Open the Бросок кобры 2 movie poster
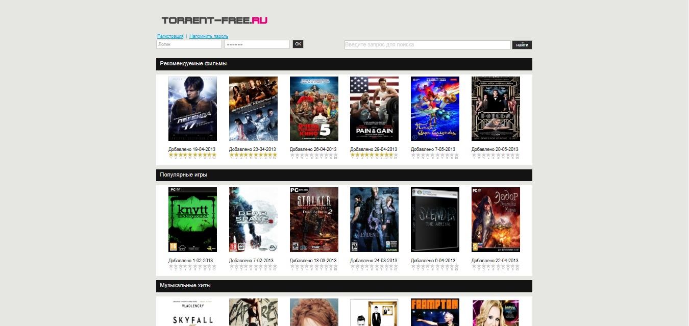Screen dimensions: 689x326 click(x=253, y=109)
